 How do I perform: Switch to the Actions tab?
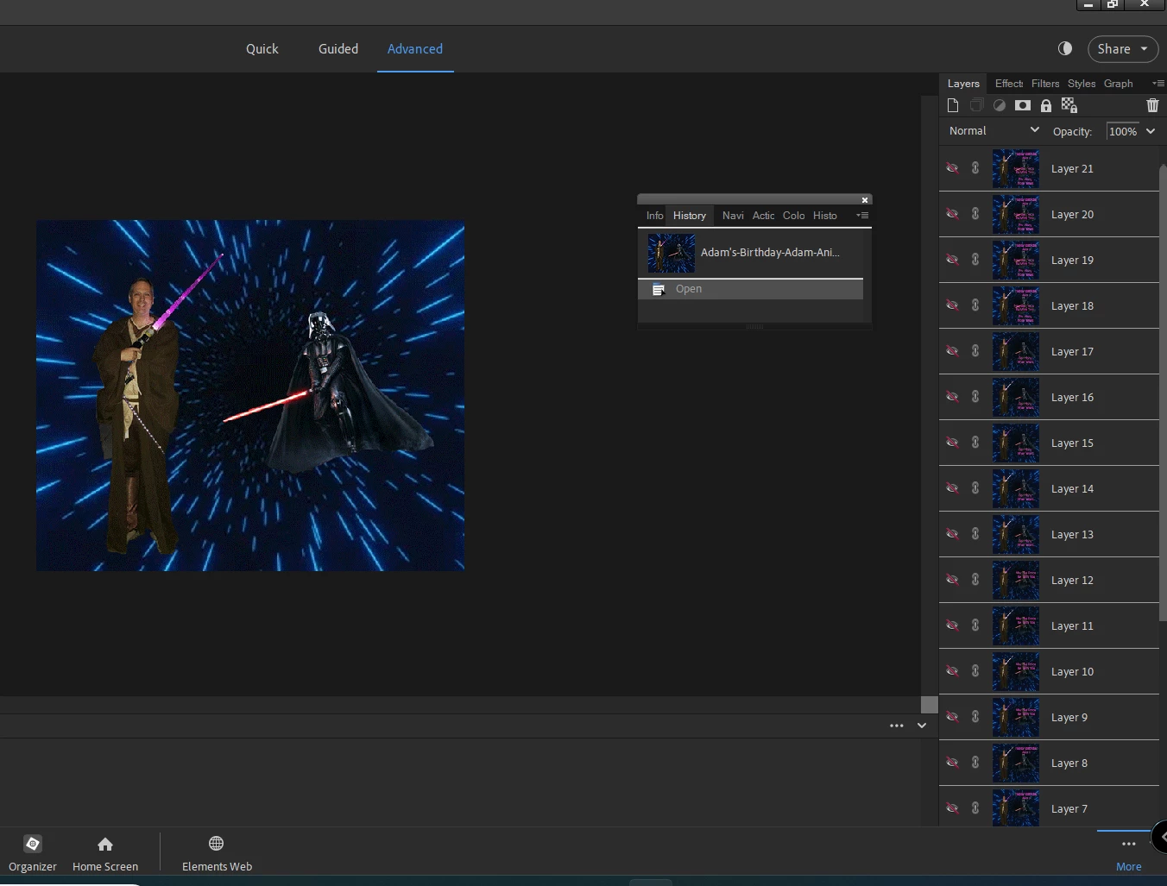763,216
